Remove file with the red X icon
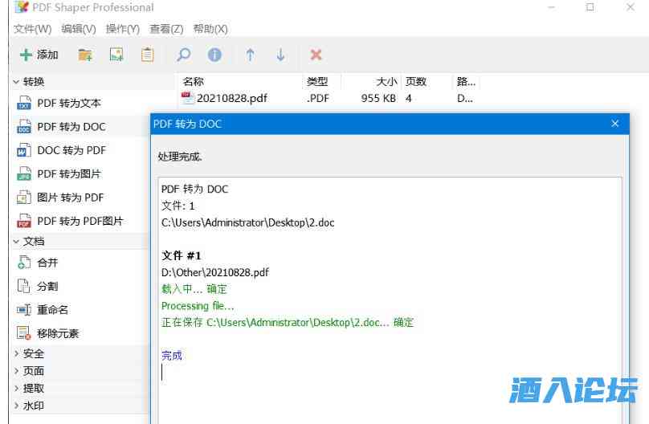 tap(316, 55)
